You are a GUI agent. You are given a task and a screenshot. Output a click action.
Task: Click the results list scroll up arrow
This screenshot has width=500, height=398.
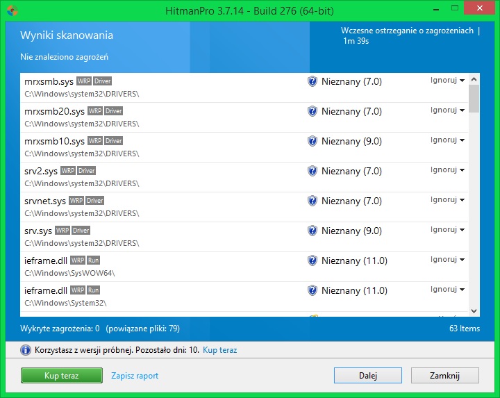tap(474, 79)
